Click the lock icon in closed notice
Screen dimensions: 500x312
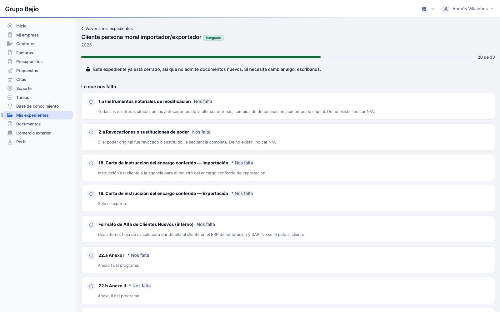pyautogui.click(x=88, y=69)
